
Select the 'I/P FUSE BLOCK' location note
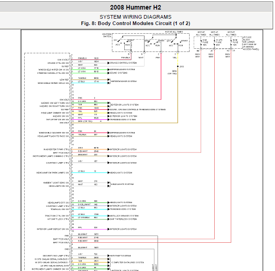click(x=251, y=43)
